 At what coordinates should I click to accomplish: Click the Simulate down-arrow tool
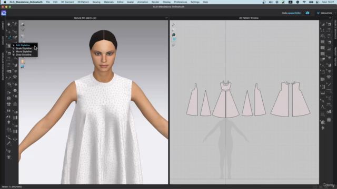pyautogui.click(x=8, y=24)
